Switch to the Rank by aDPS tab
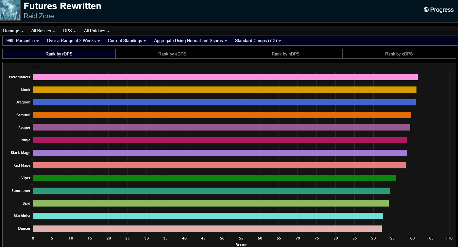The width and height of the screenshot is (458, 247). click(172, 54)
